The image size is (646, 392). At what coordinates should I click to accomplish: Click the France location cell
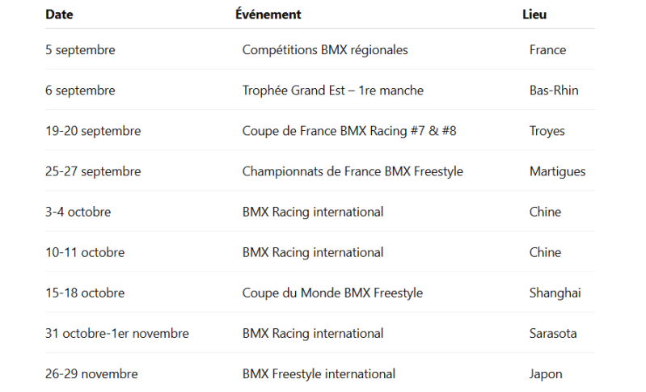(547, 50)
